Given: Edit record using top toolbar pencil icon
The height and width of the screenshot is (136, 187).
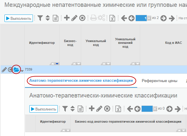Looking at the screenshot, I should pyautogui.click(x=74, y=18).
